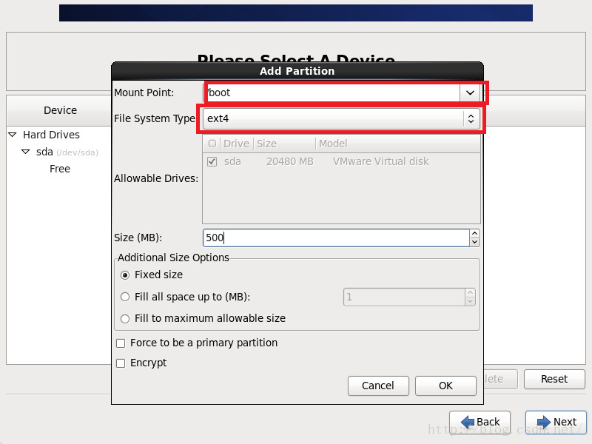Collapse the sda device node
Image resolution: width=592 pixels, height=444 pixels.
pos(26,152)
